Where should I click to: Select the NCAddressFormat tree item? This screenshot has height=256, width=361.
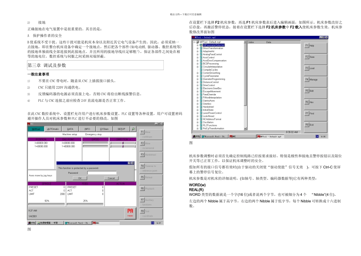point(212,119)
